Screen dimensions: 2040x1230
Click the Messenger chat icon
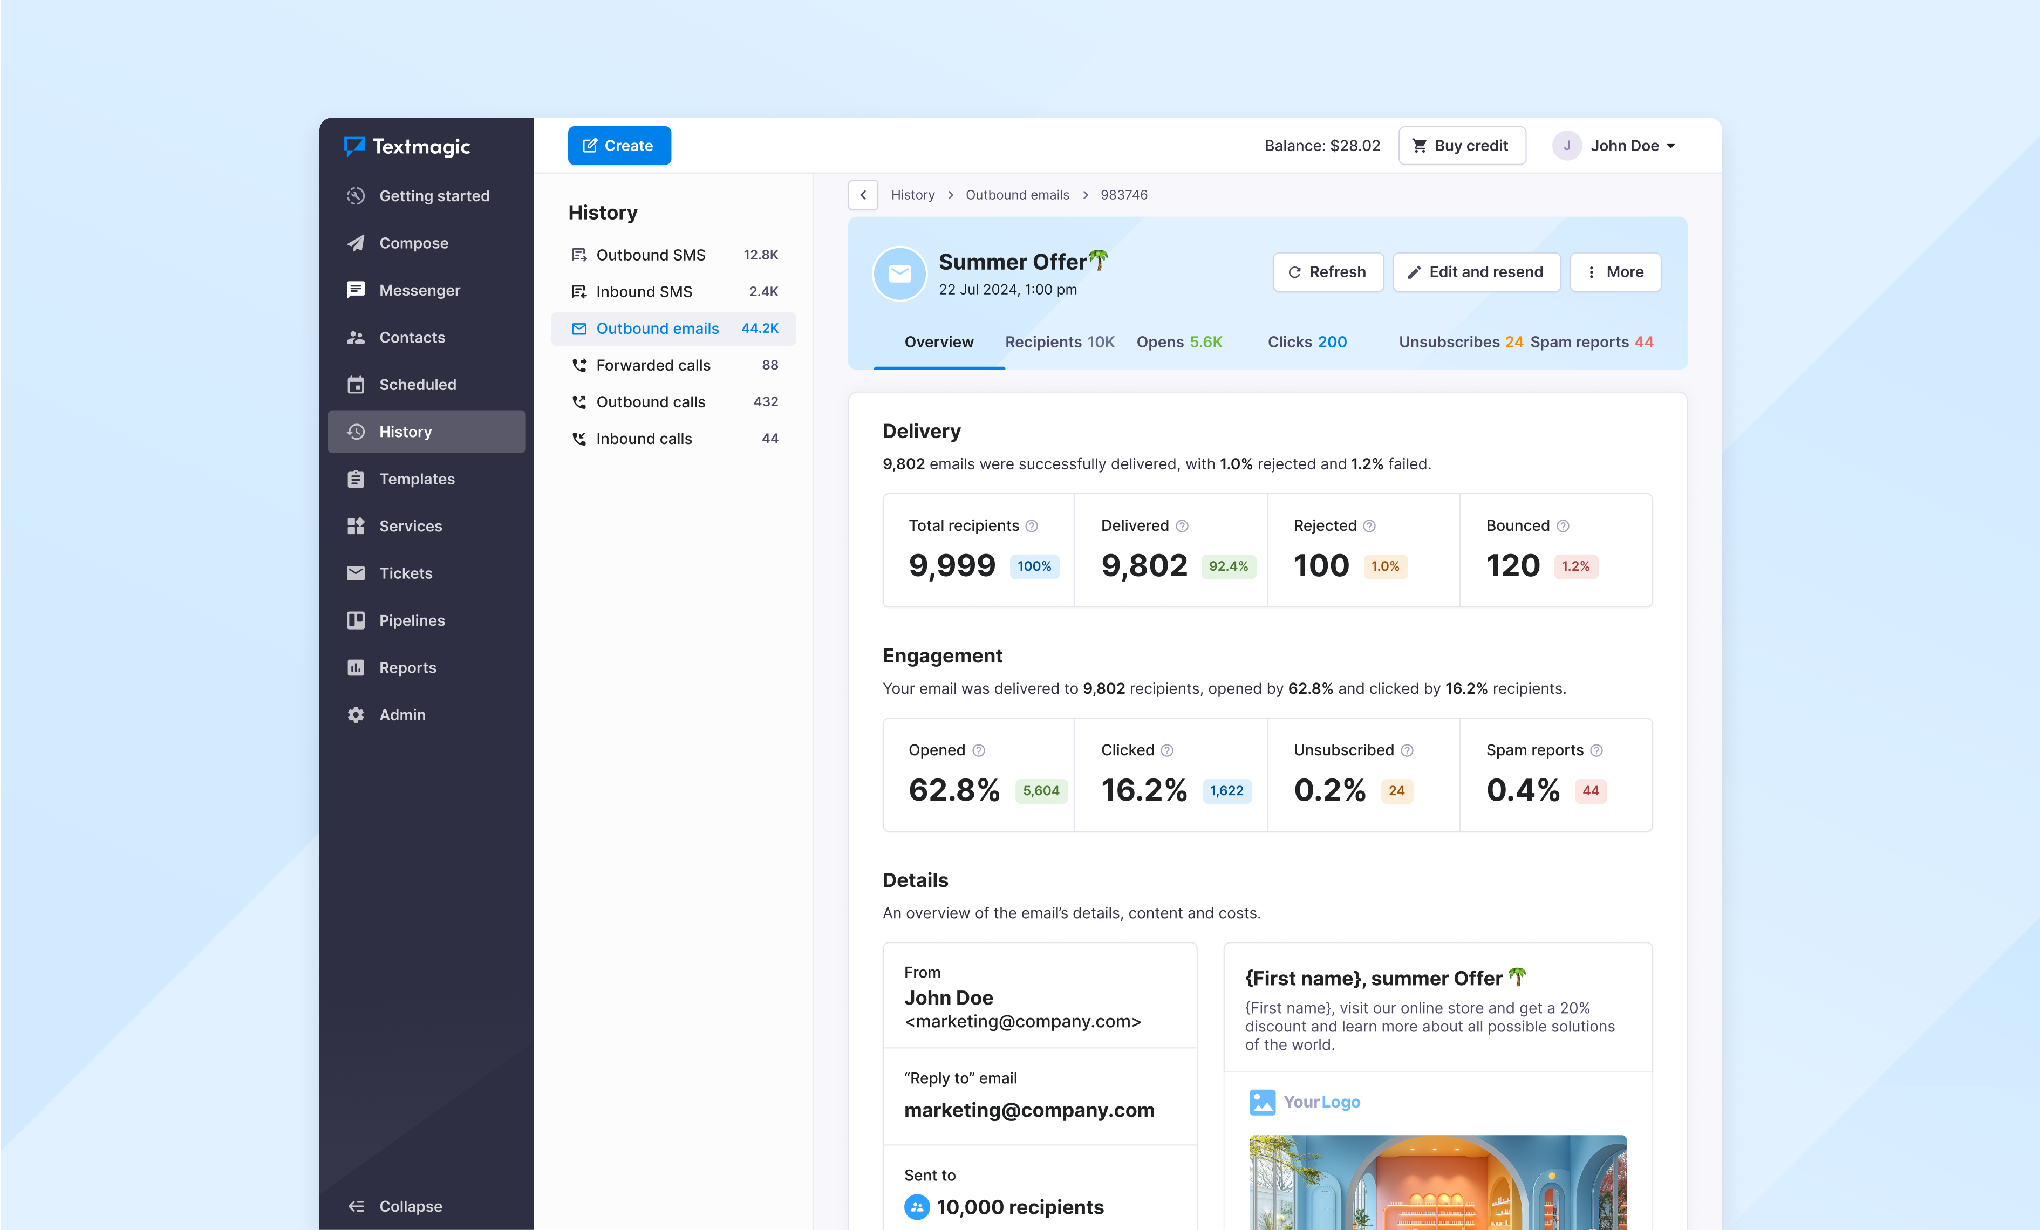(356, 291)
